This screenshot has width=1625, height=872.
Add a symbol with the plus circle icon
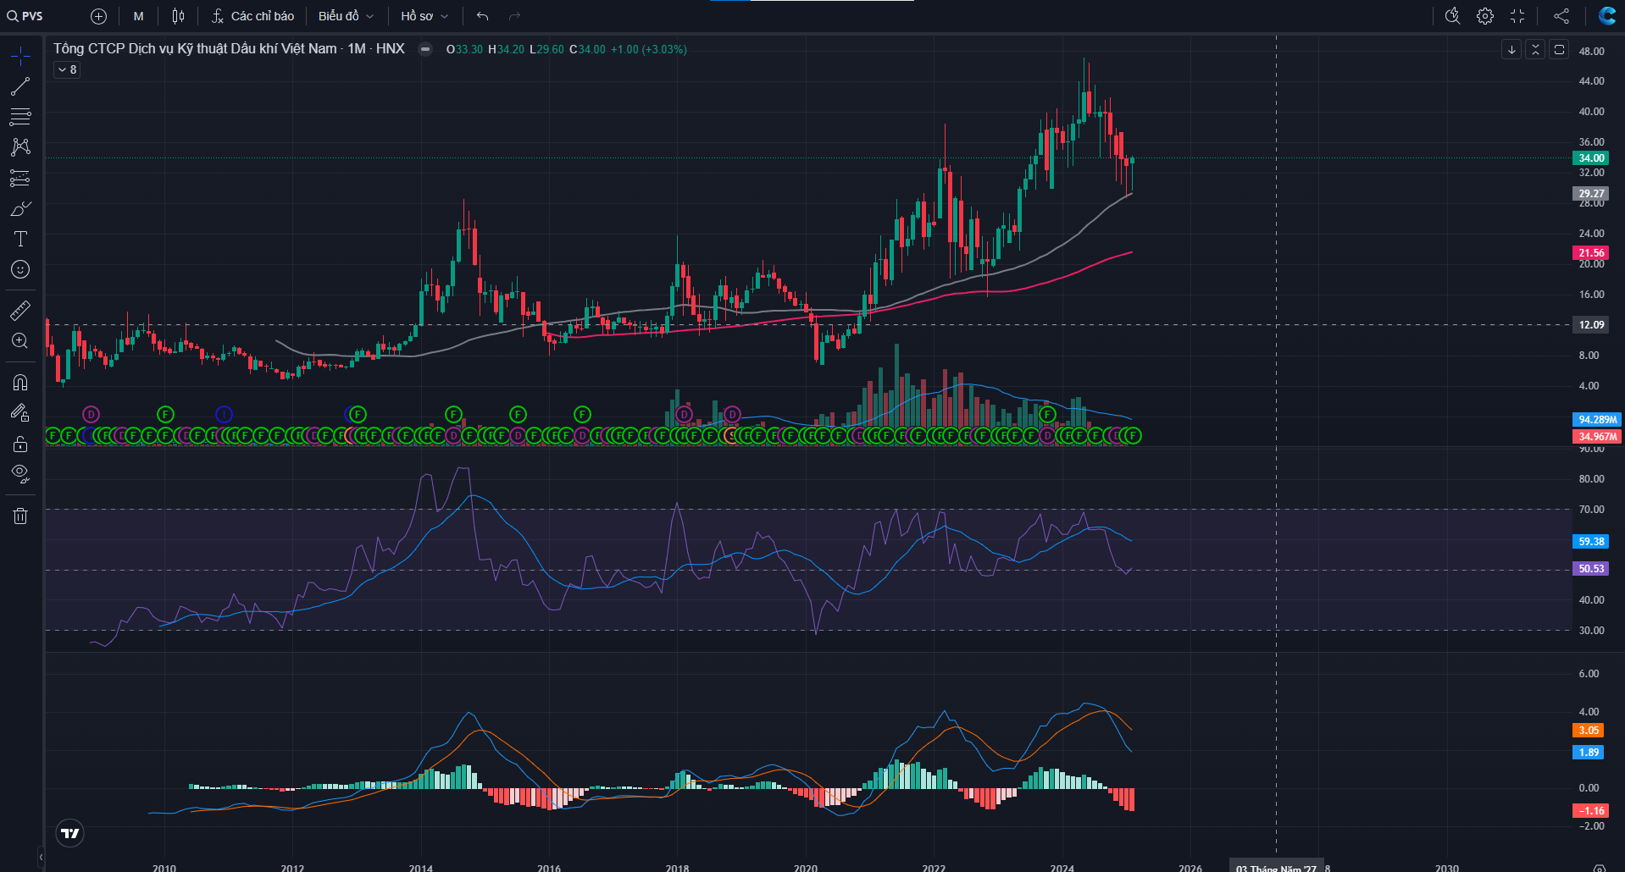pyautogui.click(x=98, y=16)
